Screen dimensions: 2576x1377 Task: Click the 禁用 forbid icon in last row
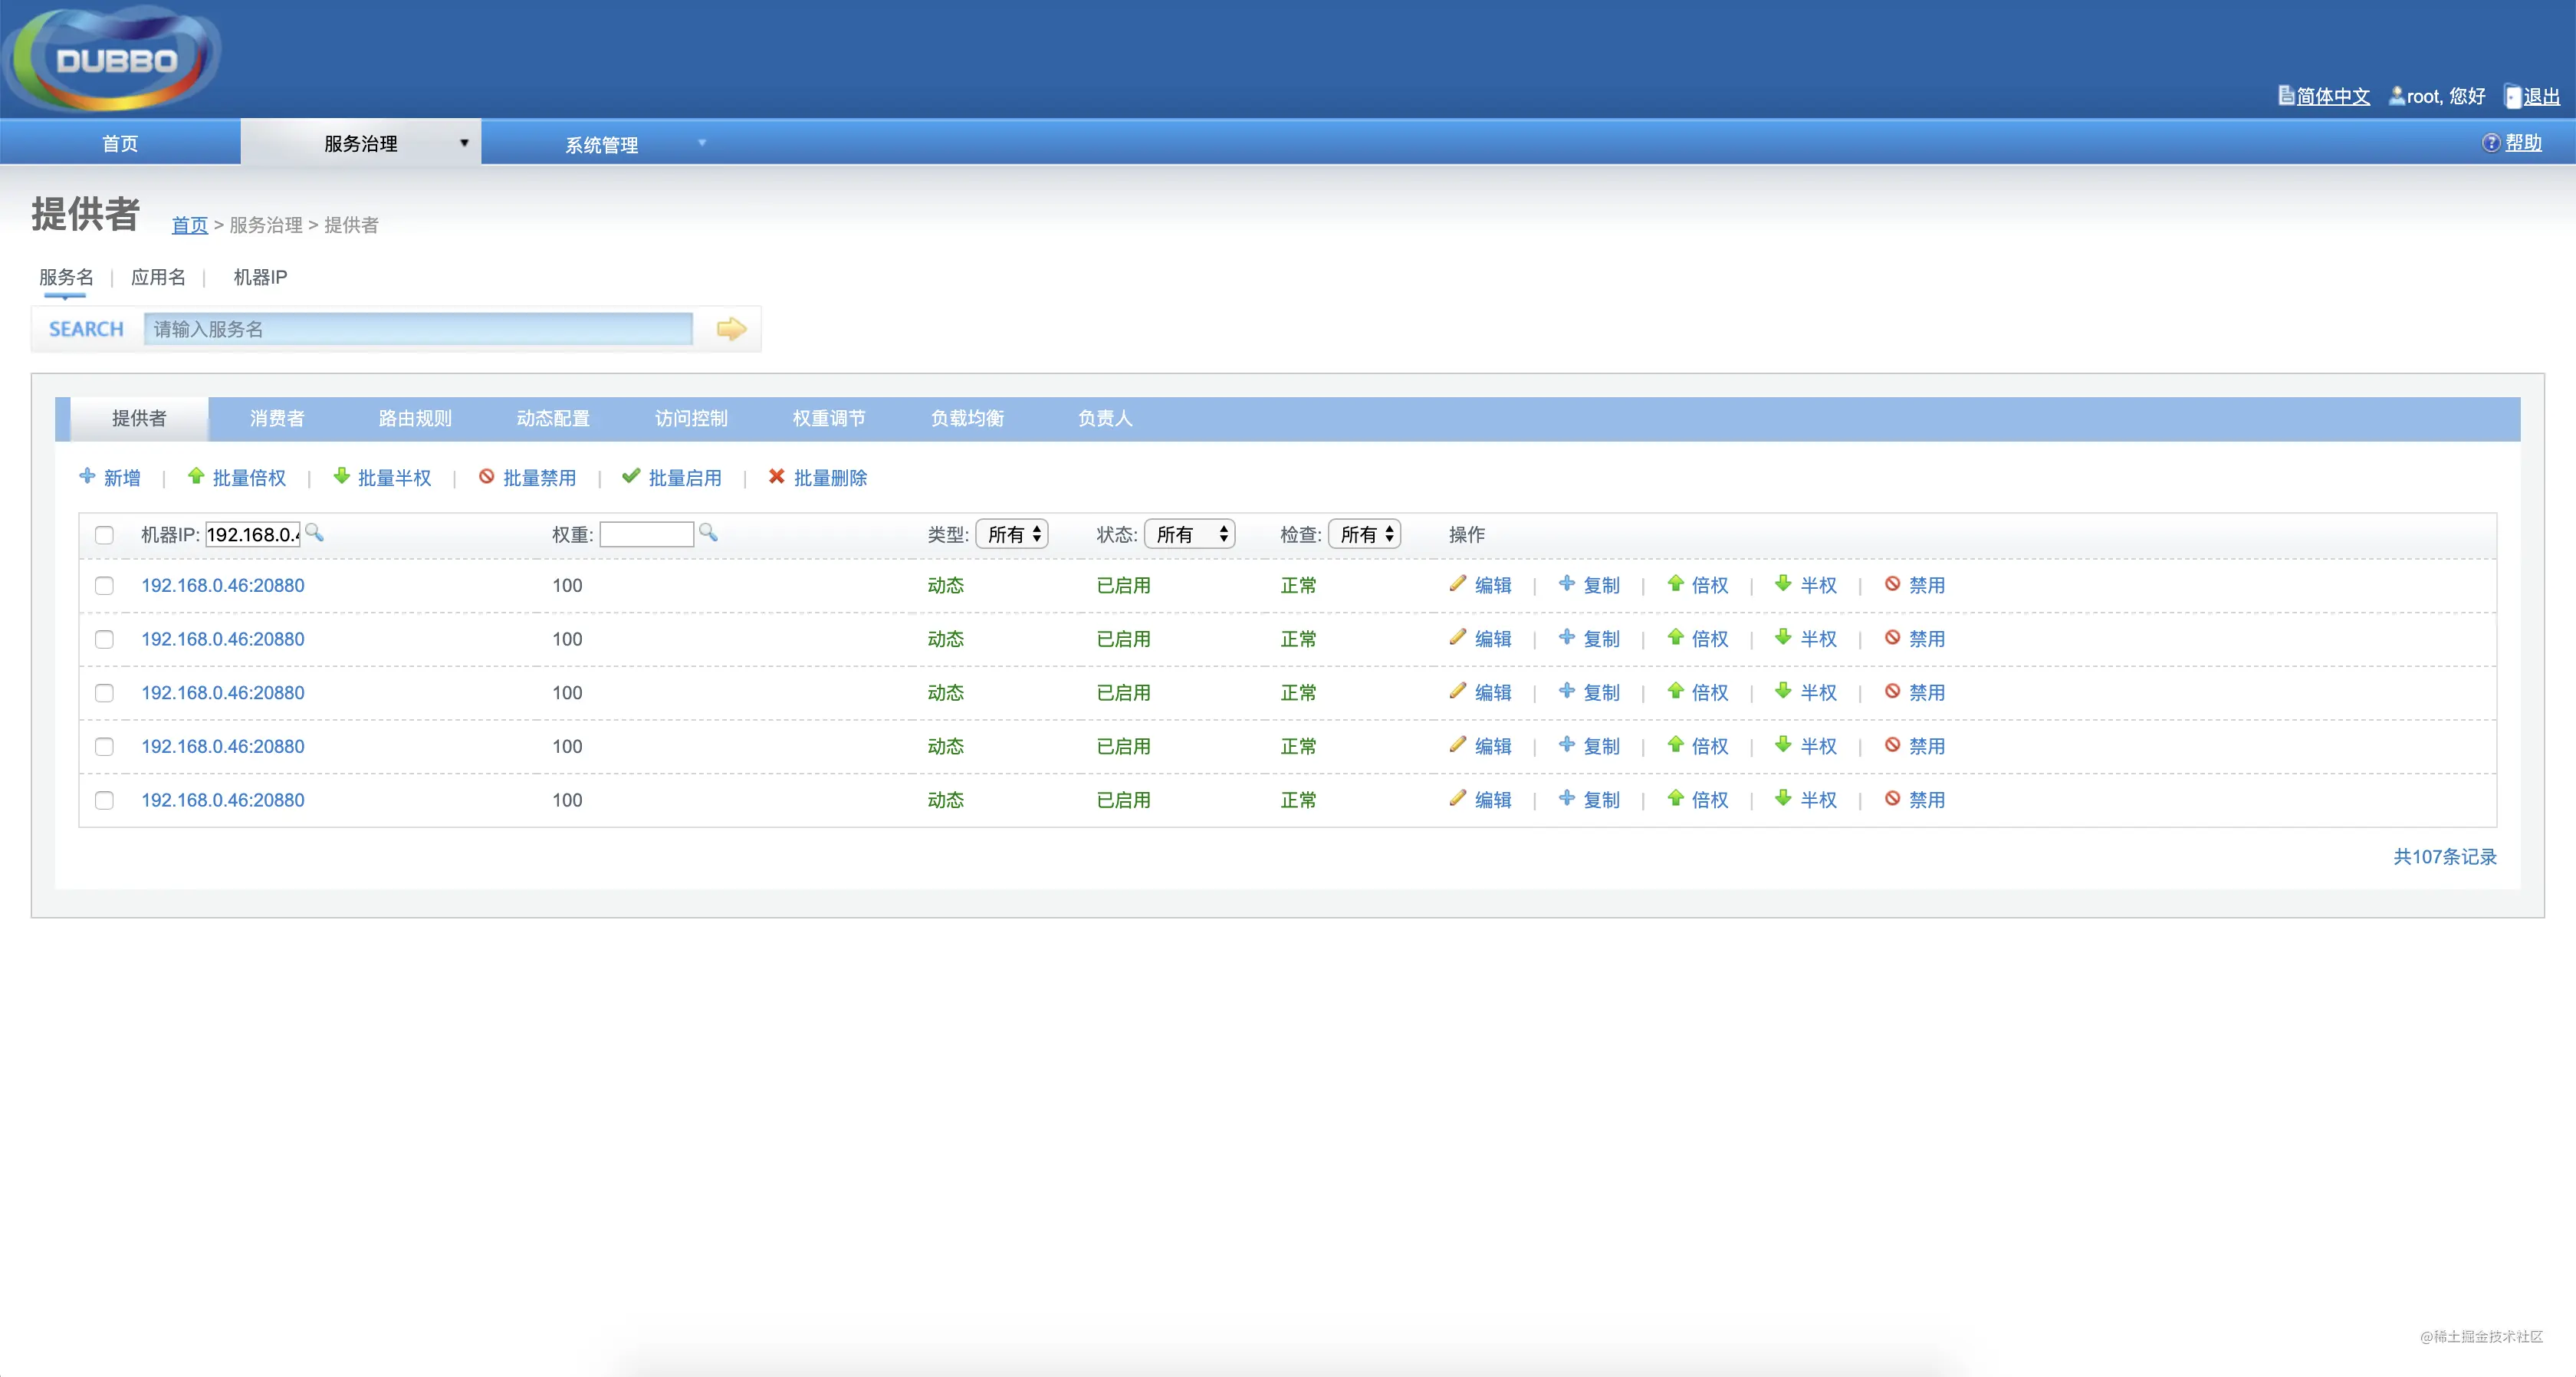tap(1892, 798)
